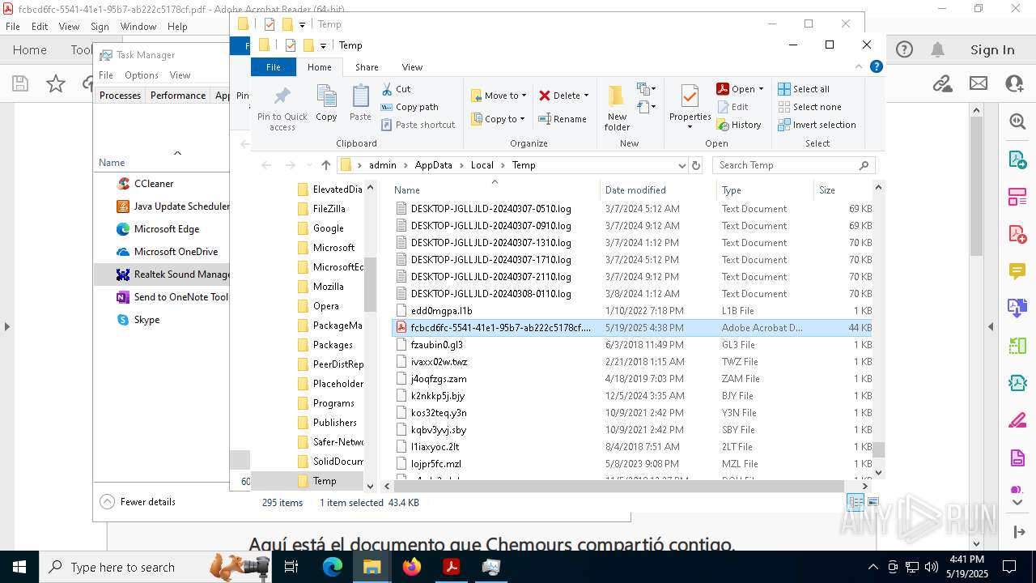
Task: Open Microsoft Edge from taskbar
Action: (x=333, y=567)
